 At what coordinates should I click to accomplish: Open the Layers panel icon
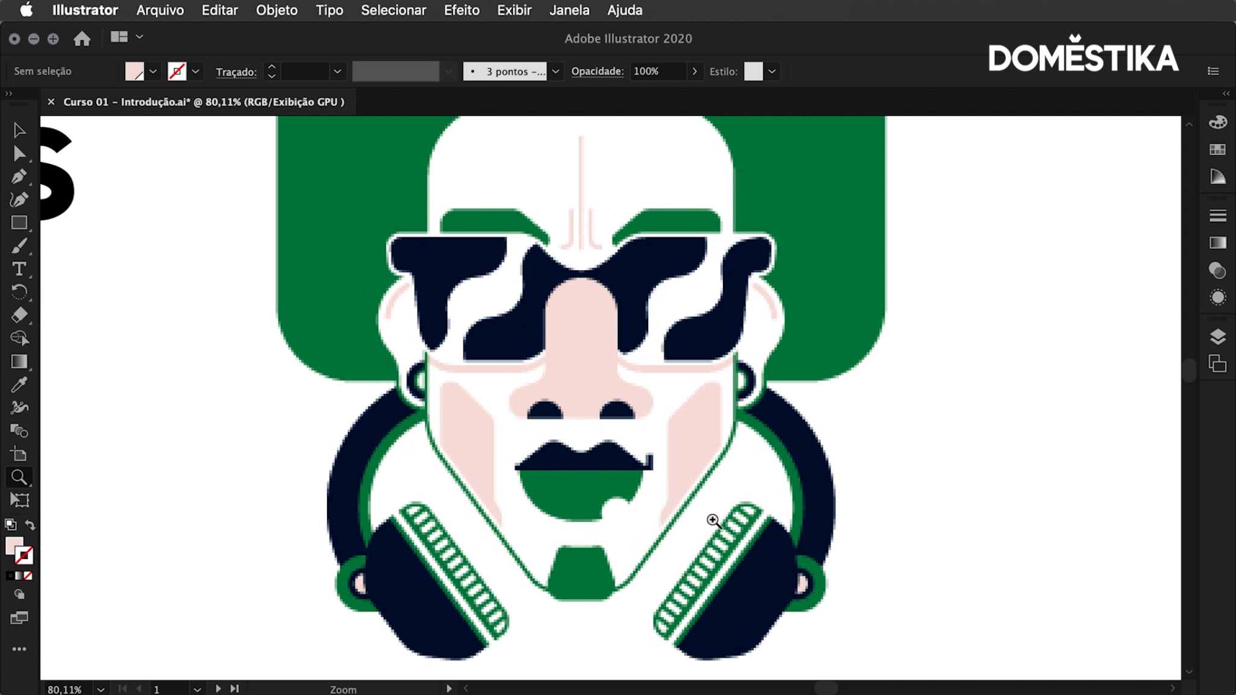[x=1217, y=337]
